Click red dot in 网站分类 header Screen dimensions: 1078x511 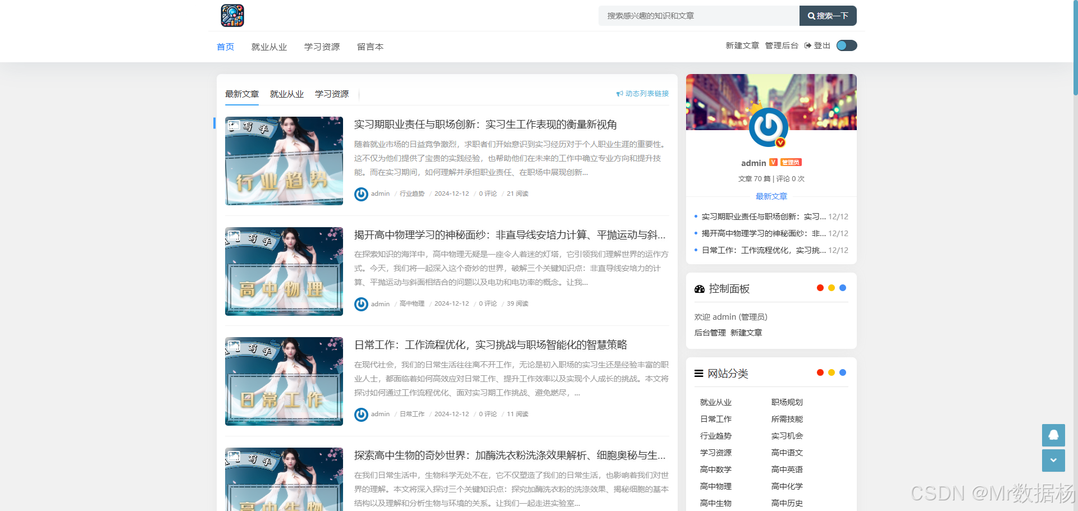[x=820, y=372]
